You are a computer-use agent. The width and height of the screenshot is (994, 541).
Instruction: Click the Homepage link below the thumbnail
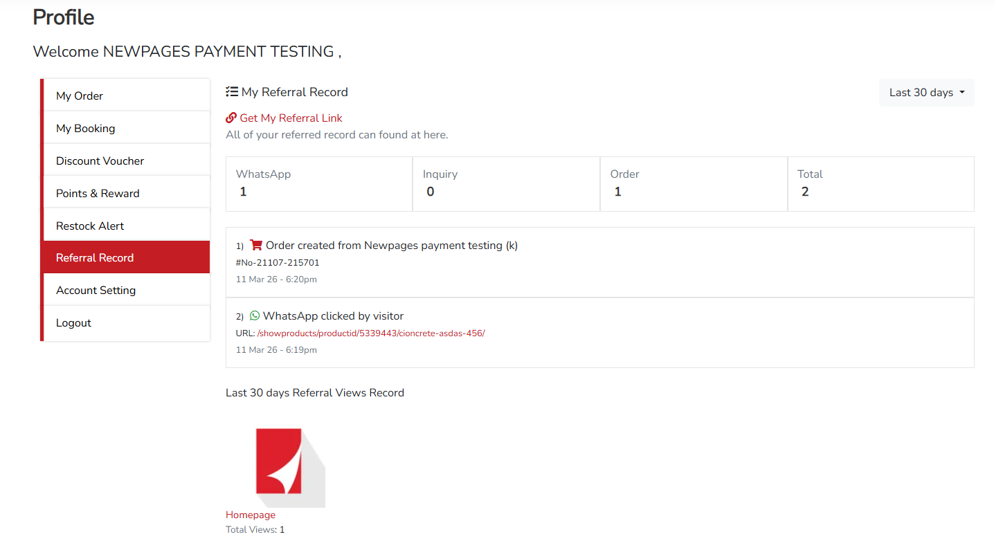pos(251,515)
